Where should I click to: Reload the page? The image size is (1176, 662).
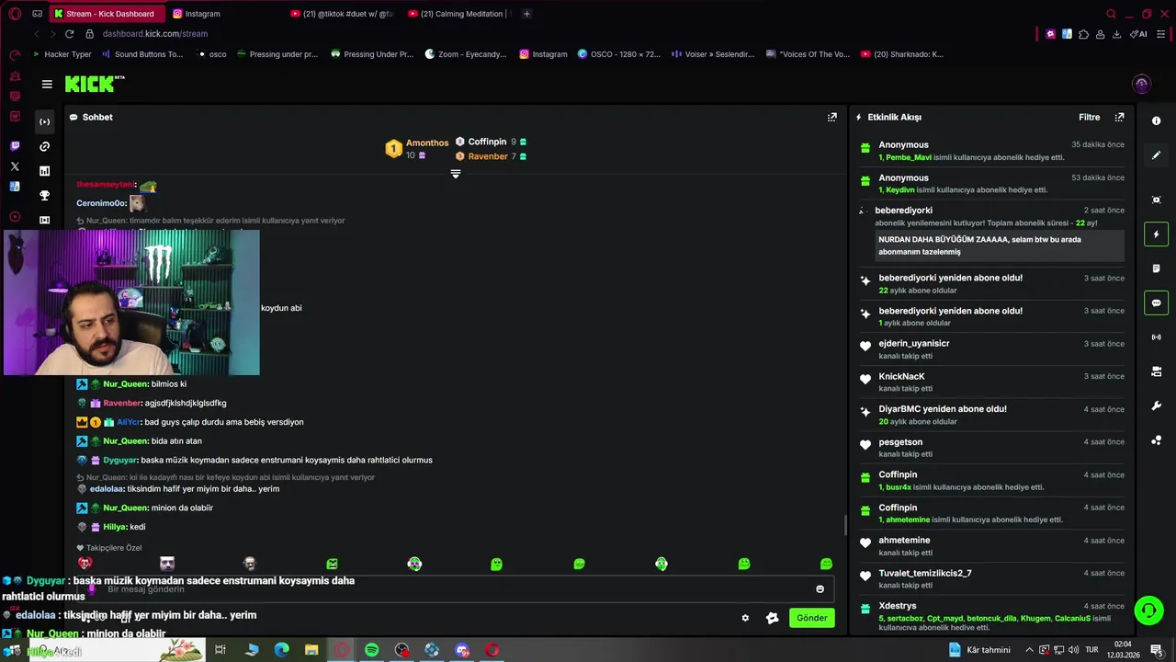pyautogui.click(x=69, y=34)
